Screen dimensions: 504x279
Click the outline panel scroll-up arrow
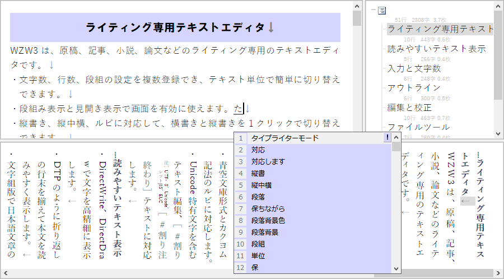498,6
